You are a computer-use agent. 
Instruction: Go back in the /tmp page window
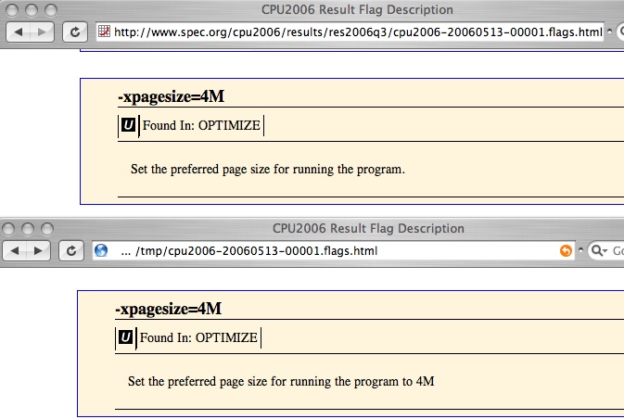[17, 250]
